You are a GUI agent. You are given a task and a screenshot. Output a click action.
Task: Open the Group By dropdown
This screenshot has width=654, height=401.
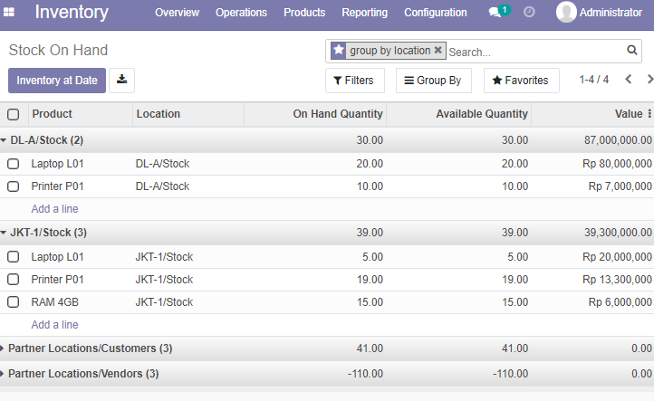[433, 81]
